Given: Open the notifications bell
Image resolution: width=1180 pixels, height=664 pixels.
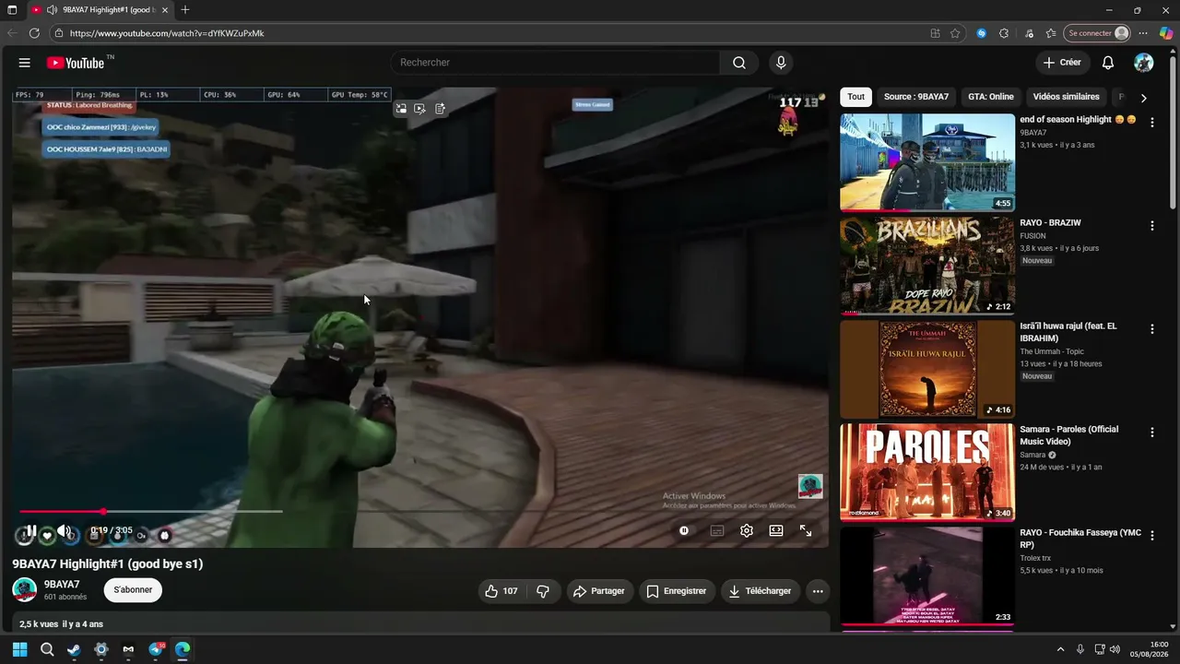Looking at the screenshot, I should [1108, 63].
